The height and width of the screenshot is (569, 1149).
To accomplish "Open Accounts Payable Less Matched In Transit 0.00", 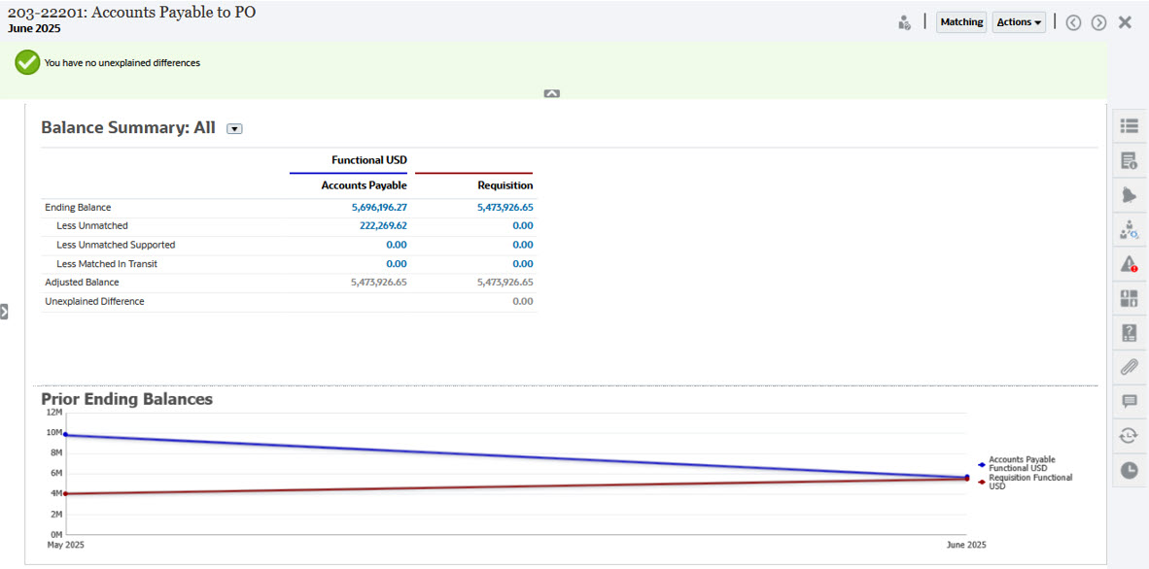I will click(x=397, y=264).
